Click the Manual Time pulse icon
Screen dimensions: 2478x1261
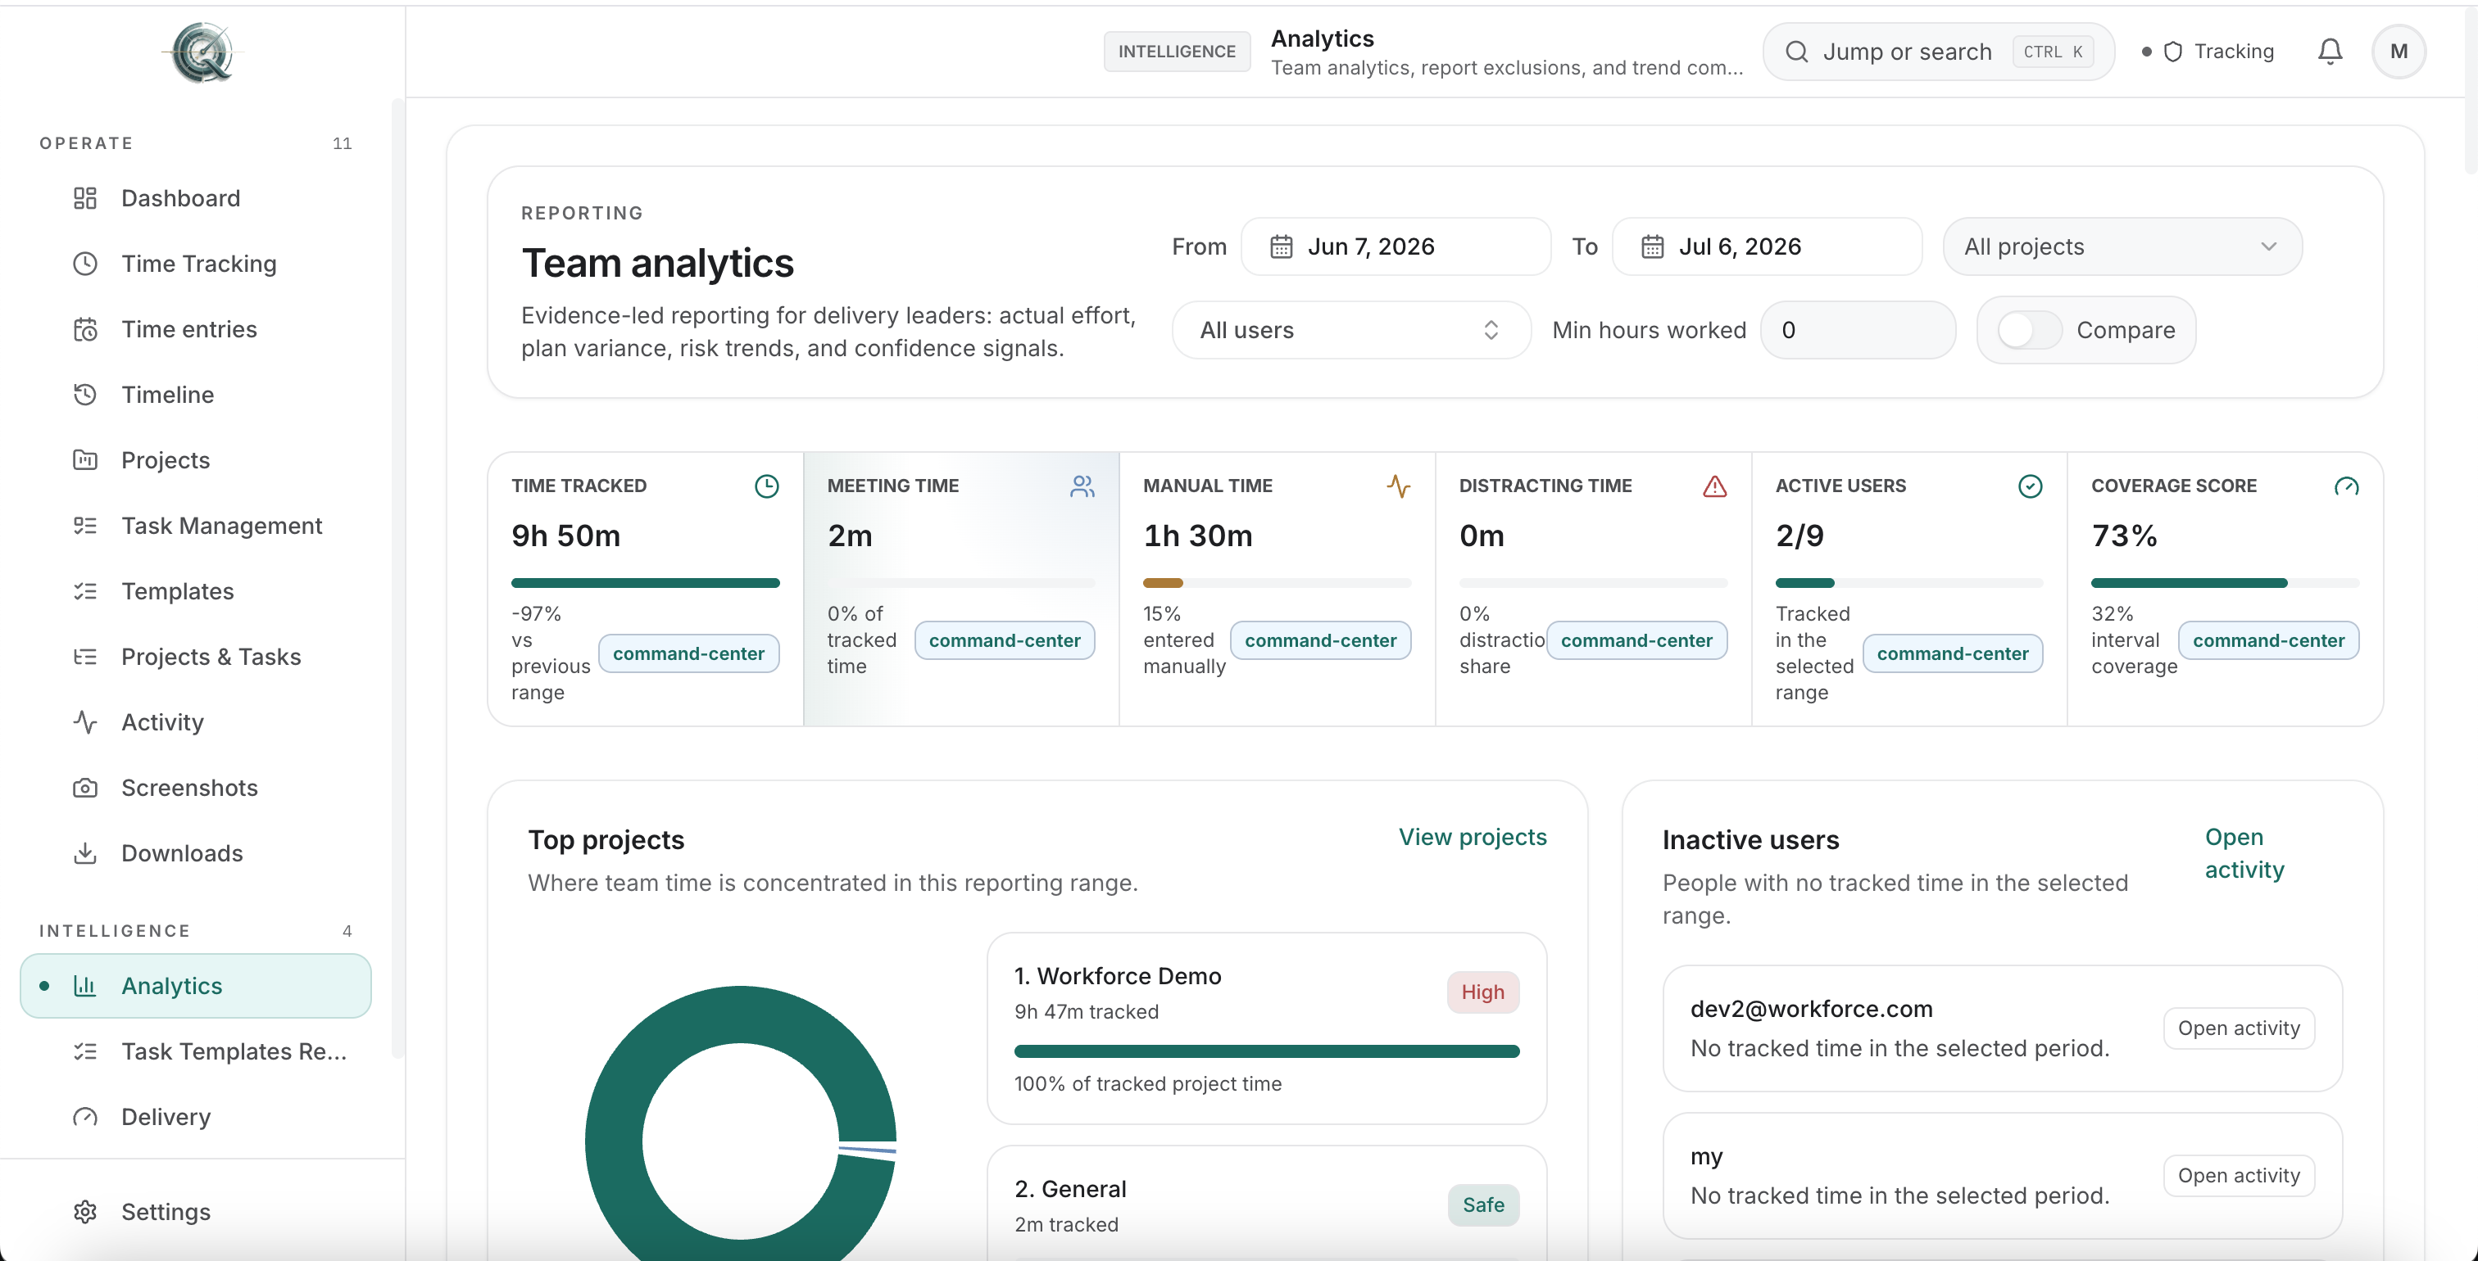1398,486
